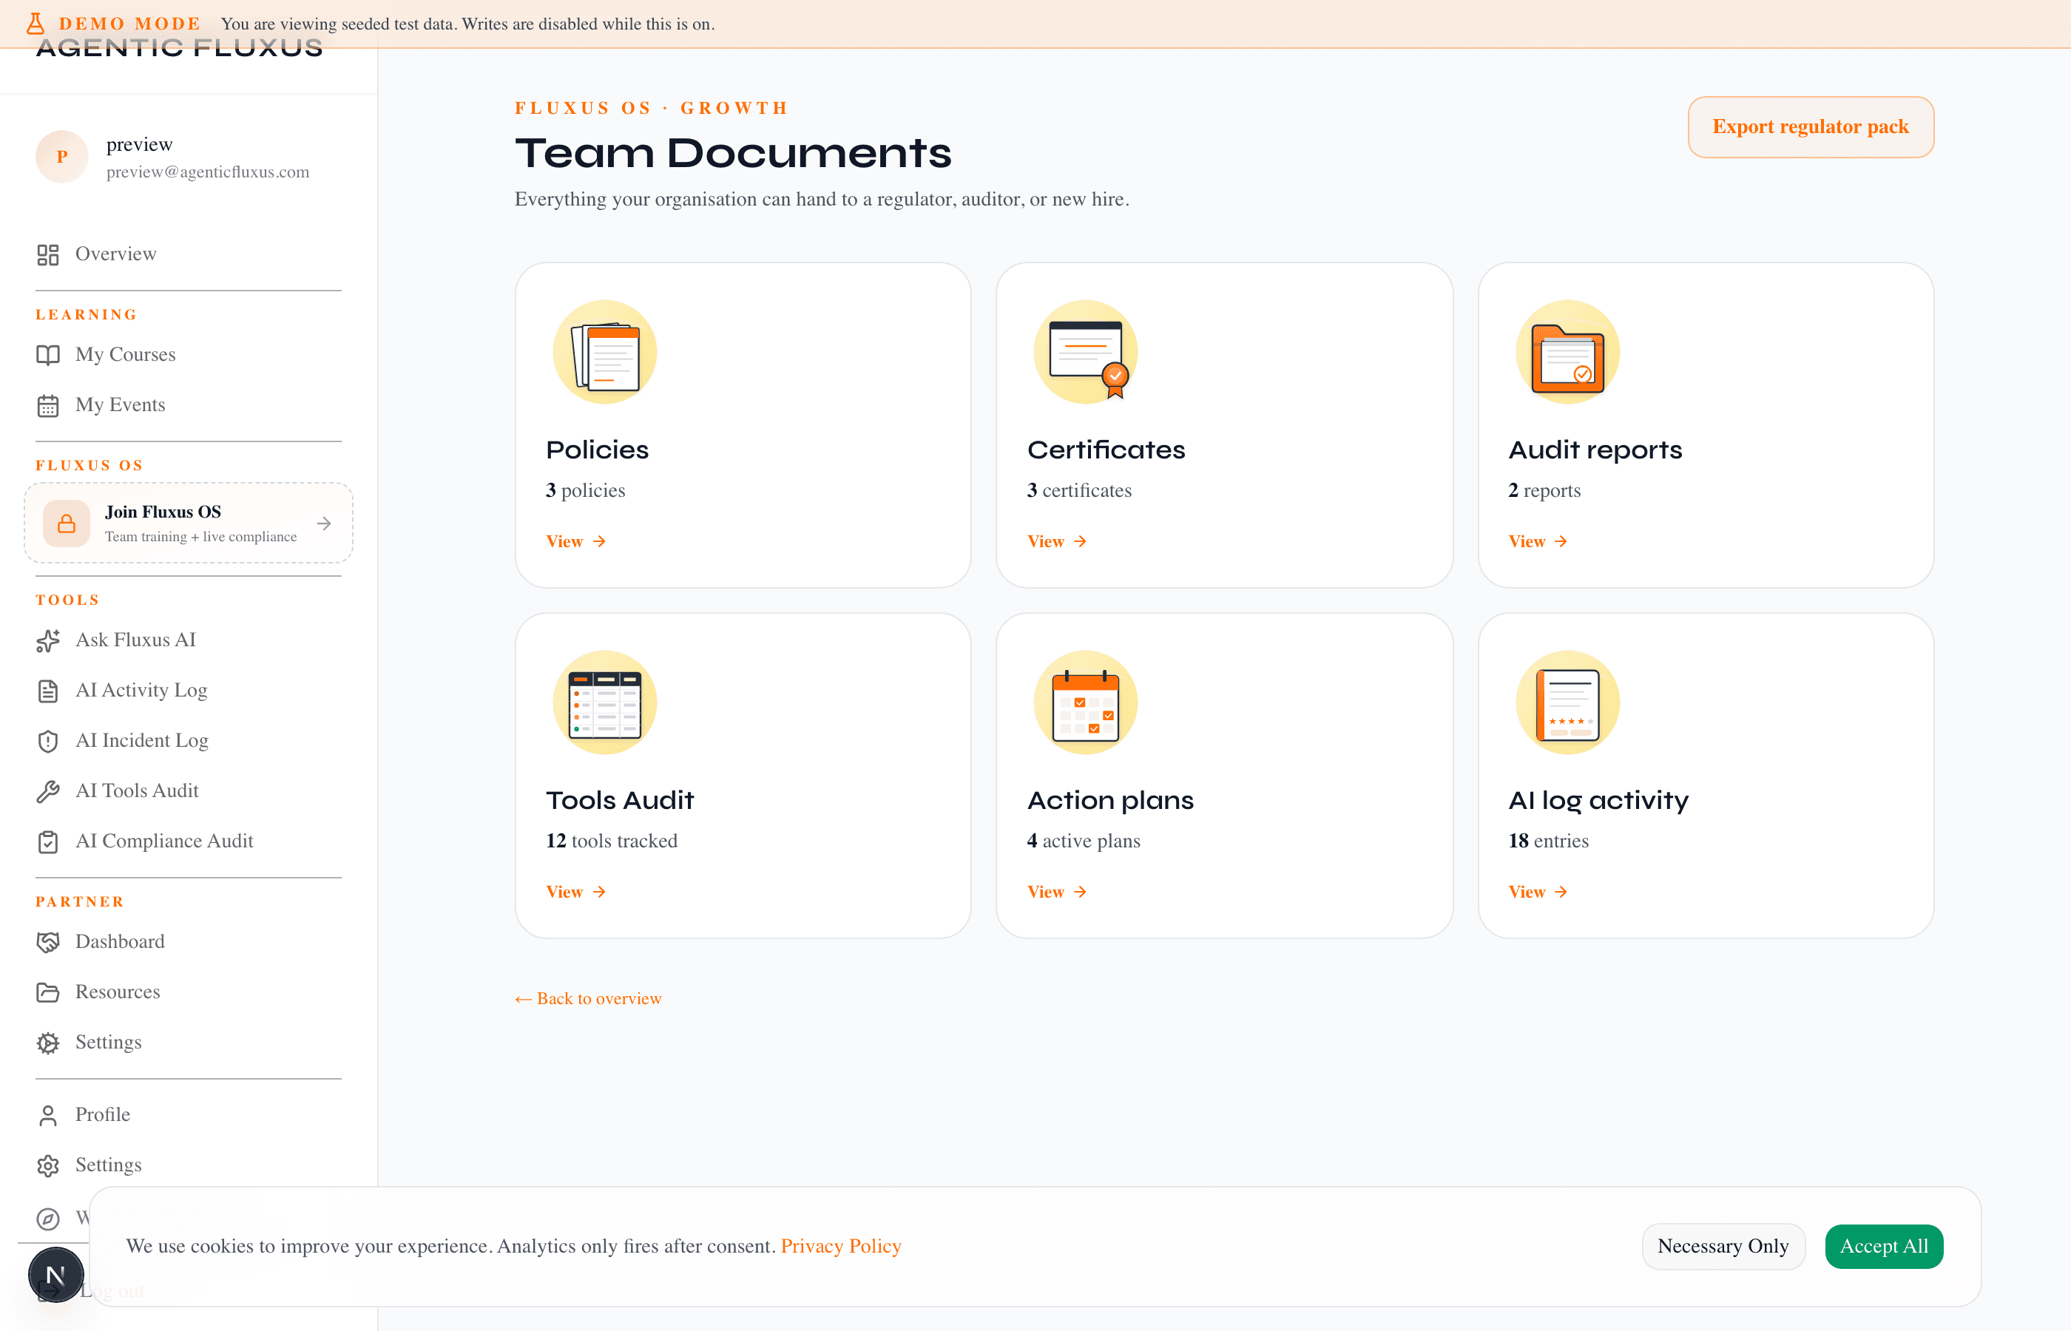Open My Courses from the sidebar
The height and width of the screenshot is (1331, 2071).
tap(125, 354)
